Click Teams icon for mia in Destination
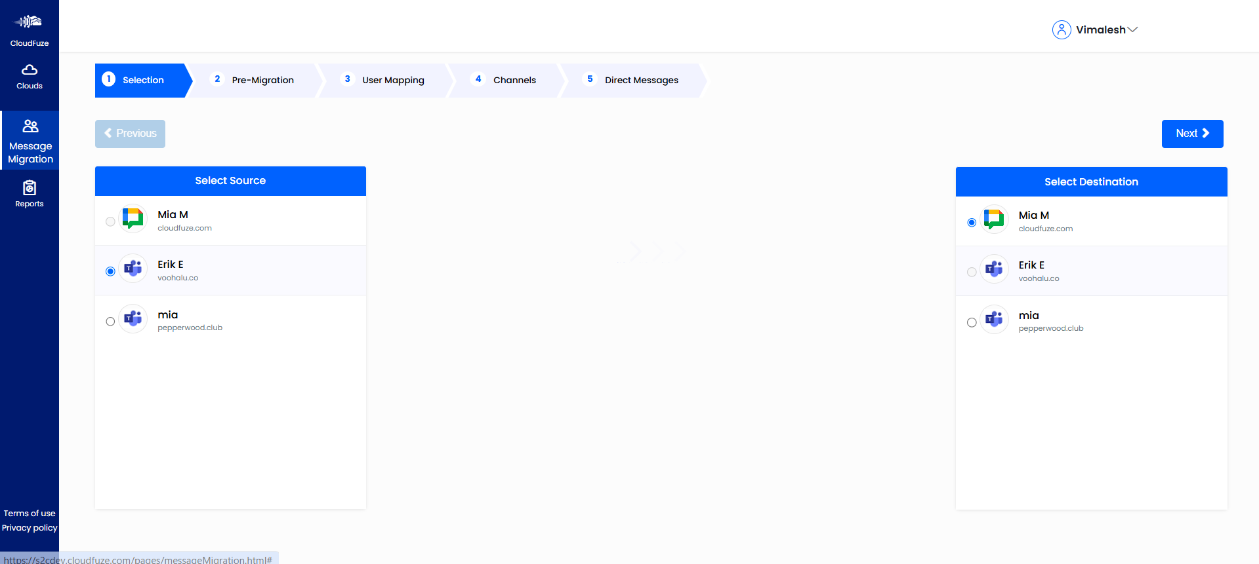 click(x=994, y=319)
